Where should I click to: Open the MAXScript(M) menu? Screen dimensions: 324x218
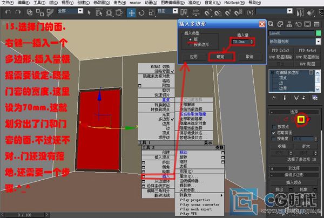tap(234, 3)
